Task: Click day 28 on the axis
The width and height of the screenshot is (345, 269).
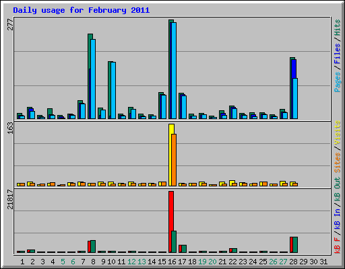Action: 293,262
